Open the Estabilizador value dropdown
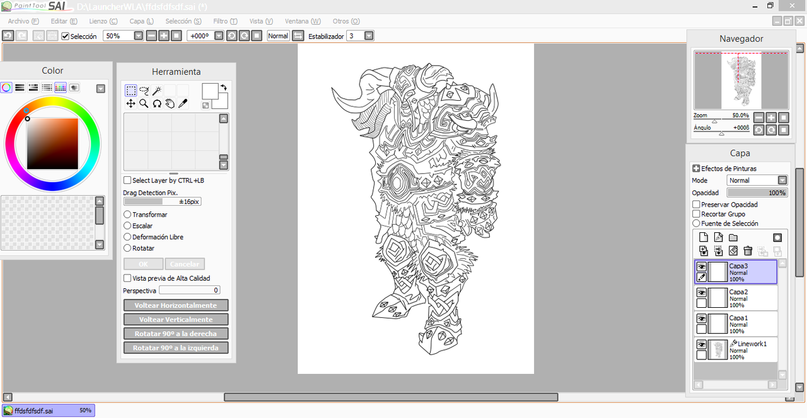Screen dimensions: 807x418 tap(369, 36)
